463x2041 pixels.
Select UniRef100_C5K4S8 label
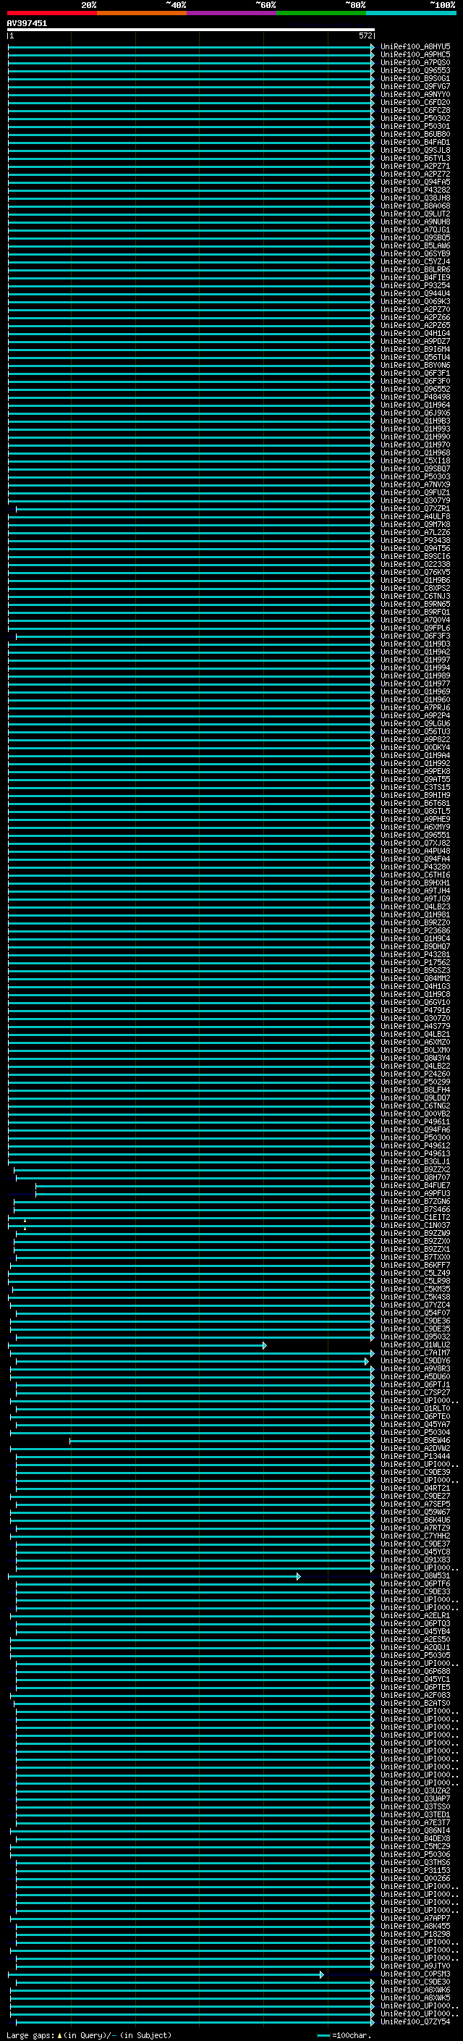[415, 1297]
